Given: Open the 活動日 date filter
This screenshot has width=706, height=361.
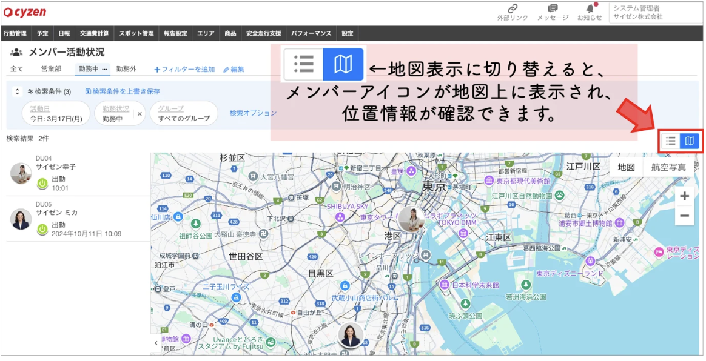Looking at the screenshot, I should (x=56, y=113).
